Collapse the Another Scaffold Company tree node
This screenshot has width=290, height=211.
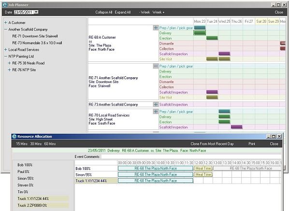tap(5, 29)
